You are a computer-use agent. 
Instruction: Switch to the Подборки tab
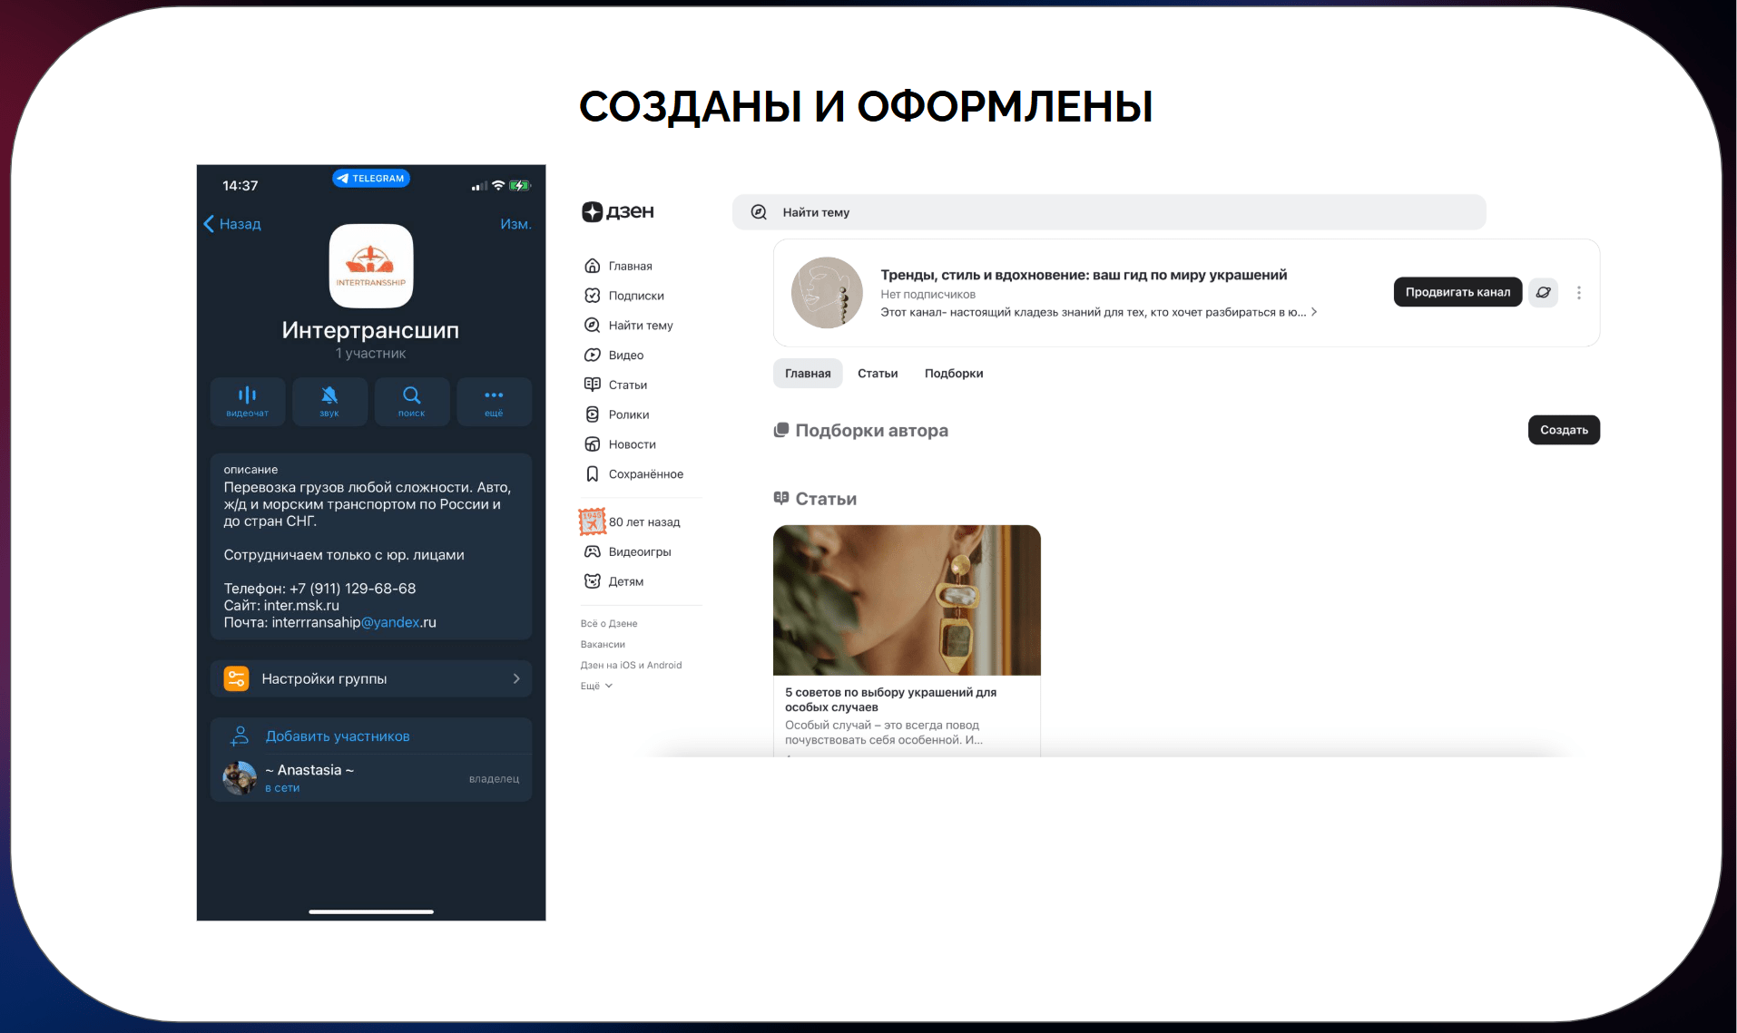click(953, 374)
